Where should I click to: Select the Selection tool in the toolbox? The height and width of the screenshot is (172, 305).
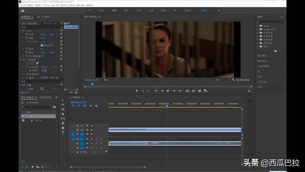63,100
